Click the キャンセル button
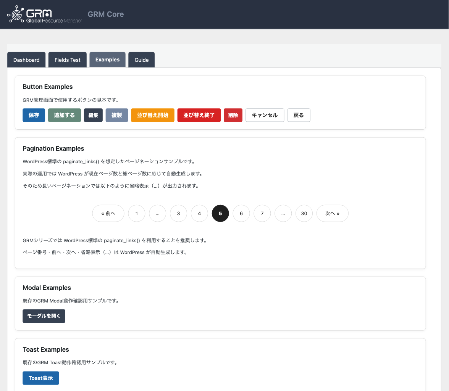The image size is (449, 391). click(265, 115)
